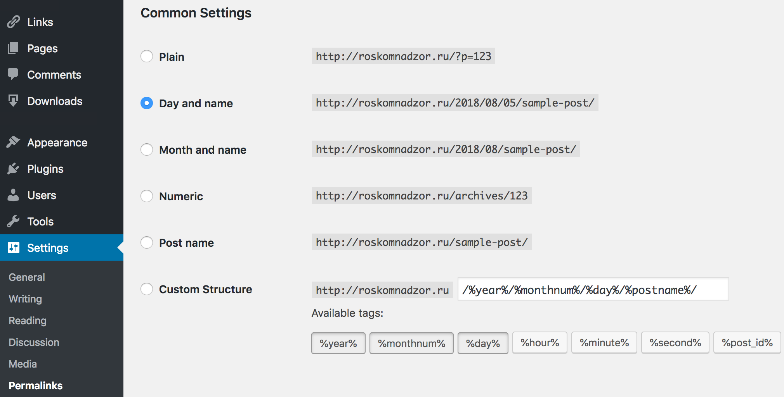
Task: Toggle the %year% tag button
Action: pyautogui.click(x=338, y=343)
